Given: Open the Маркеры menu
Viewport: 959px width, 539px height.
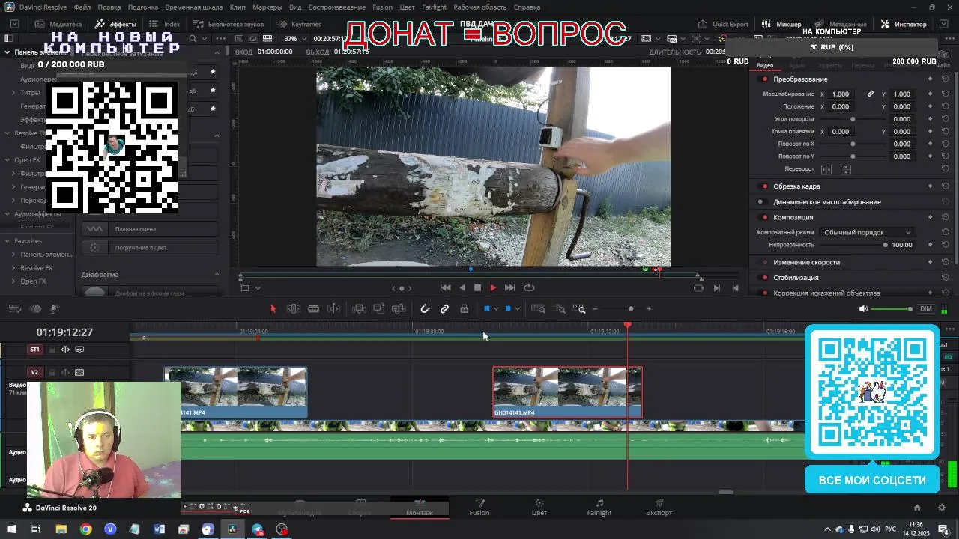Looking at the screenshot, I should tap(267, 7).
